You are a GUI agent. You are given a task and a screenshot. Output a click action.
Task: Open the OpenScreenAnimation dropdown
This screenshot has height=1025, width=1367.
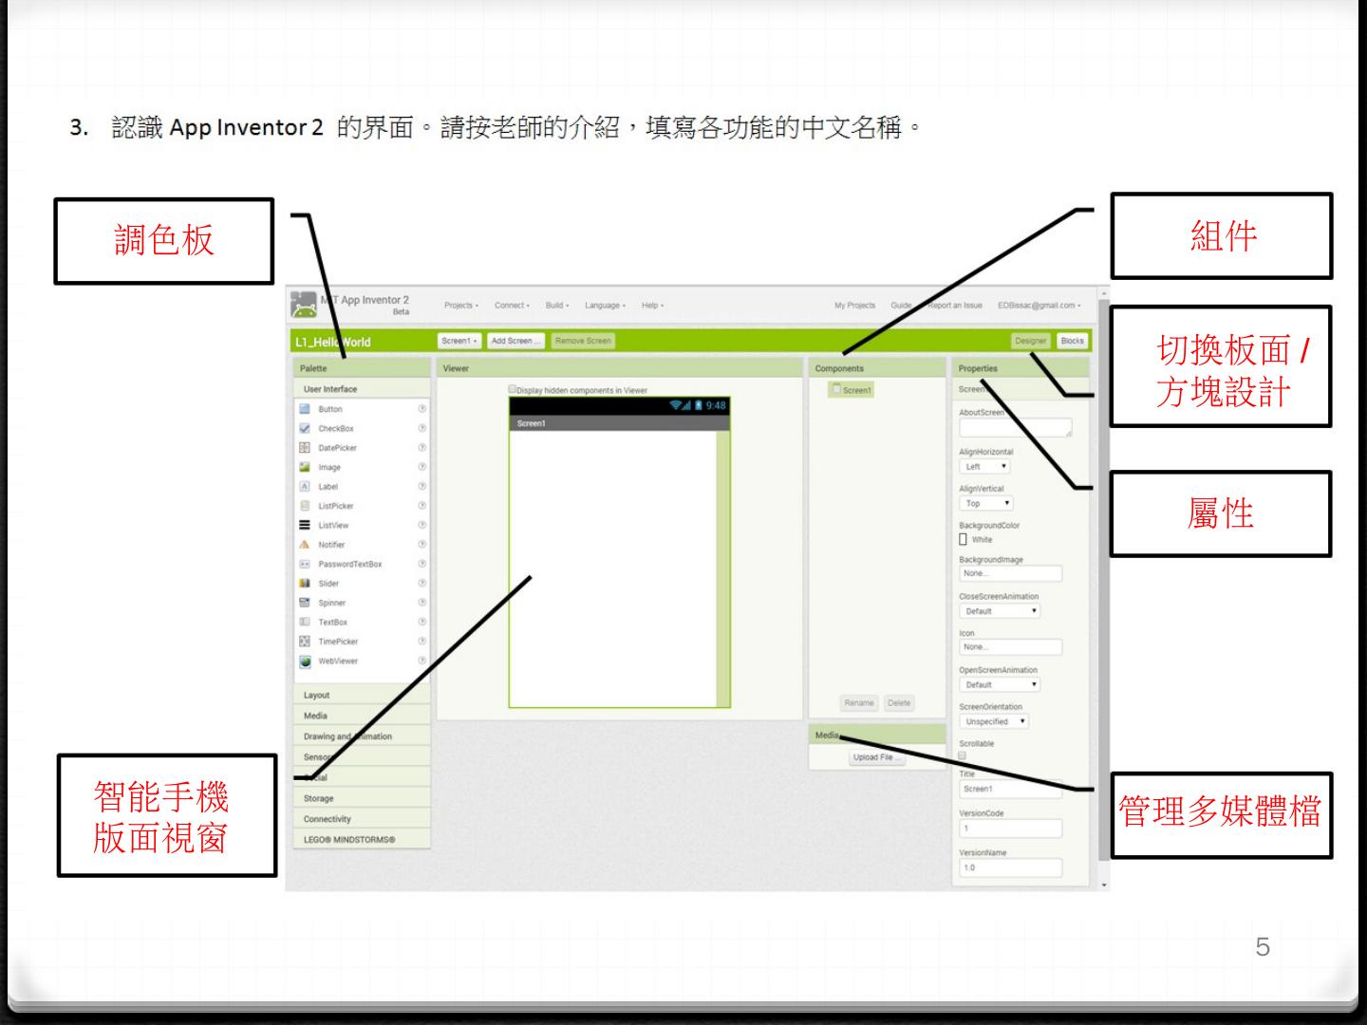(1000, 684)
